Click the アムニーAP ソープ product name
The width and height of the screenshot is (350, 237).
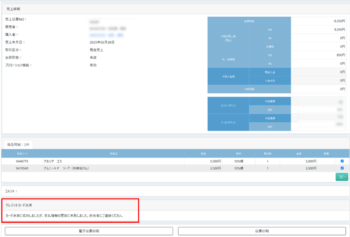67,168
